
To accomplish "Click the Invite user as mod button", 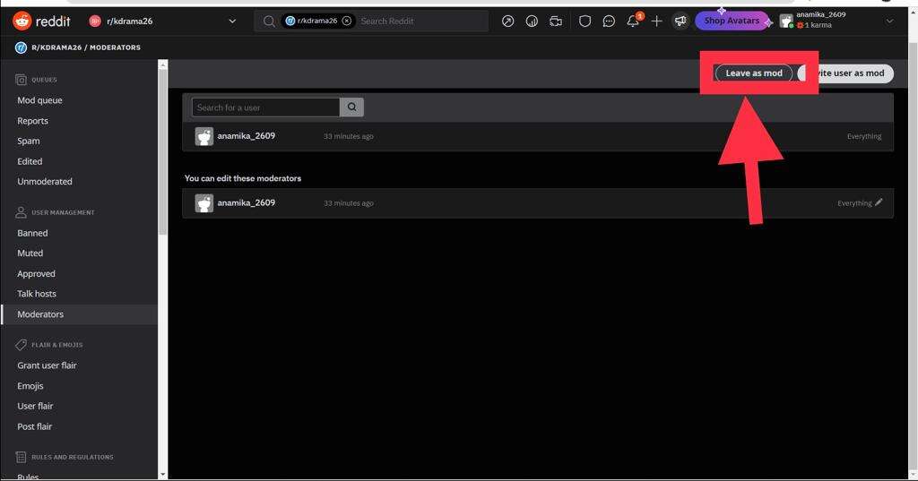I will click(x=845, y=73).
